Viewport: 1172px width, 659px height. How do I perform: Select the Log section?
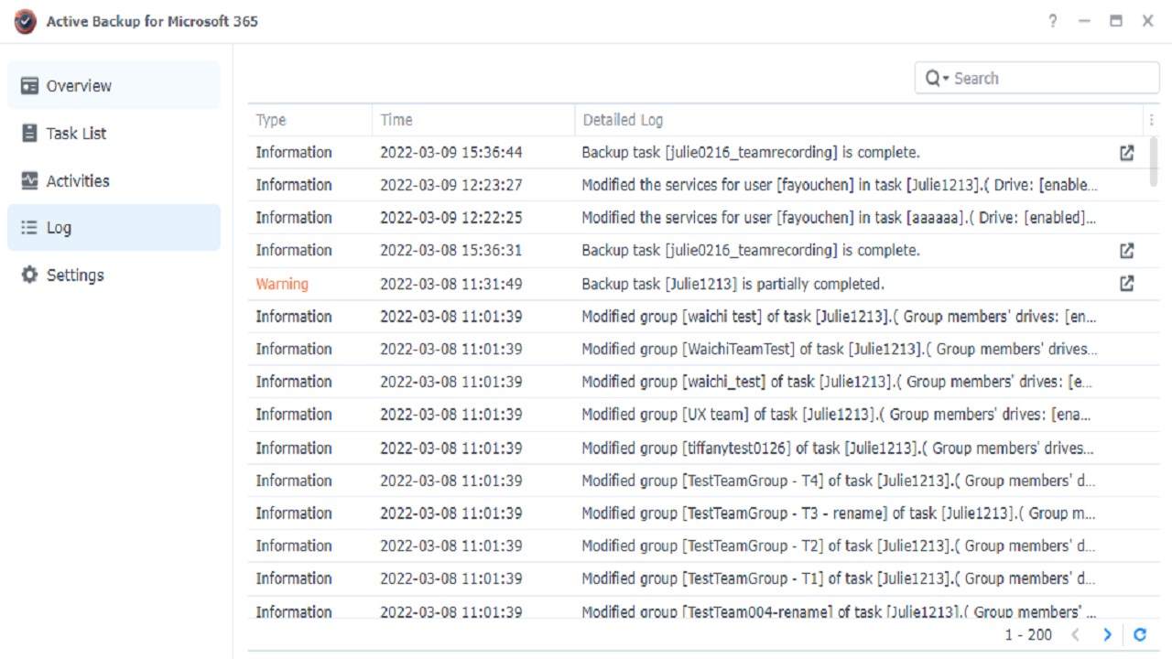pyautogui.click(x=114, y=228)
